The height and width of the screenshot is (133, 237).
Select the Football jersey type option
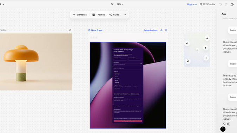coord(116,75)
